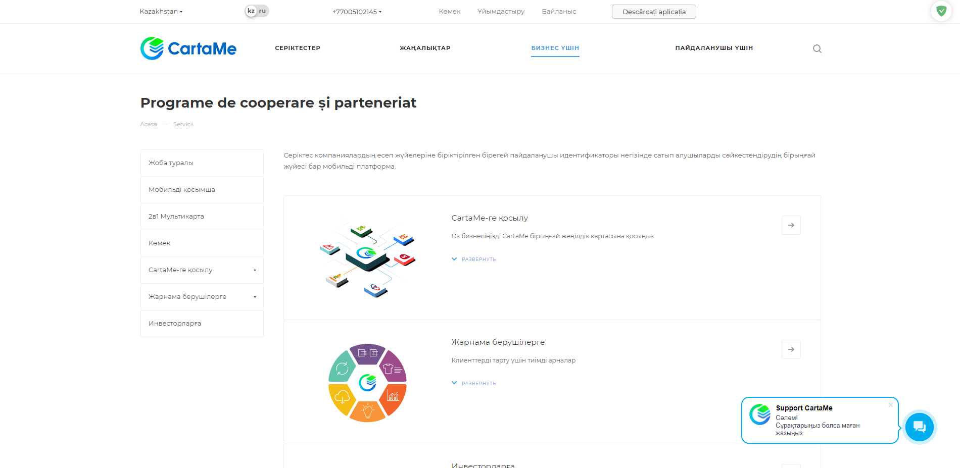
Task: Expand РАЗВЕРНУТЬ under CartaMe-ге қосылу
Action: pos(474,259)
